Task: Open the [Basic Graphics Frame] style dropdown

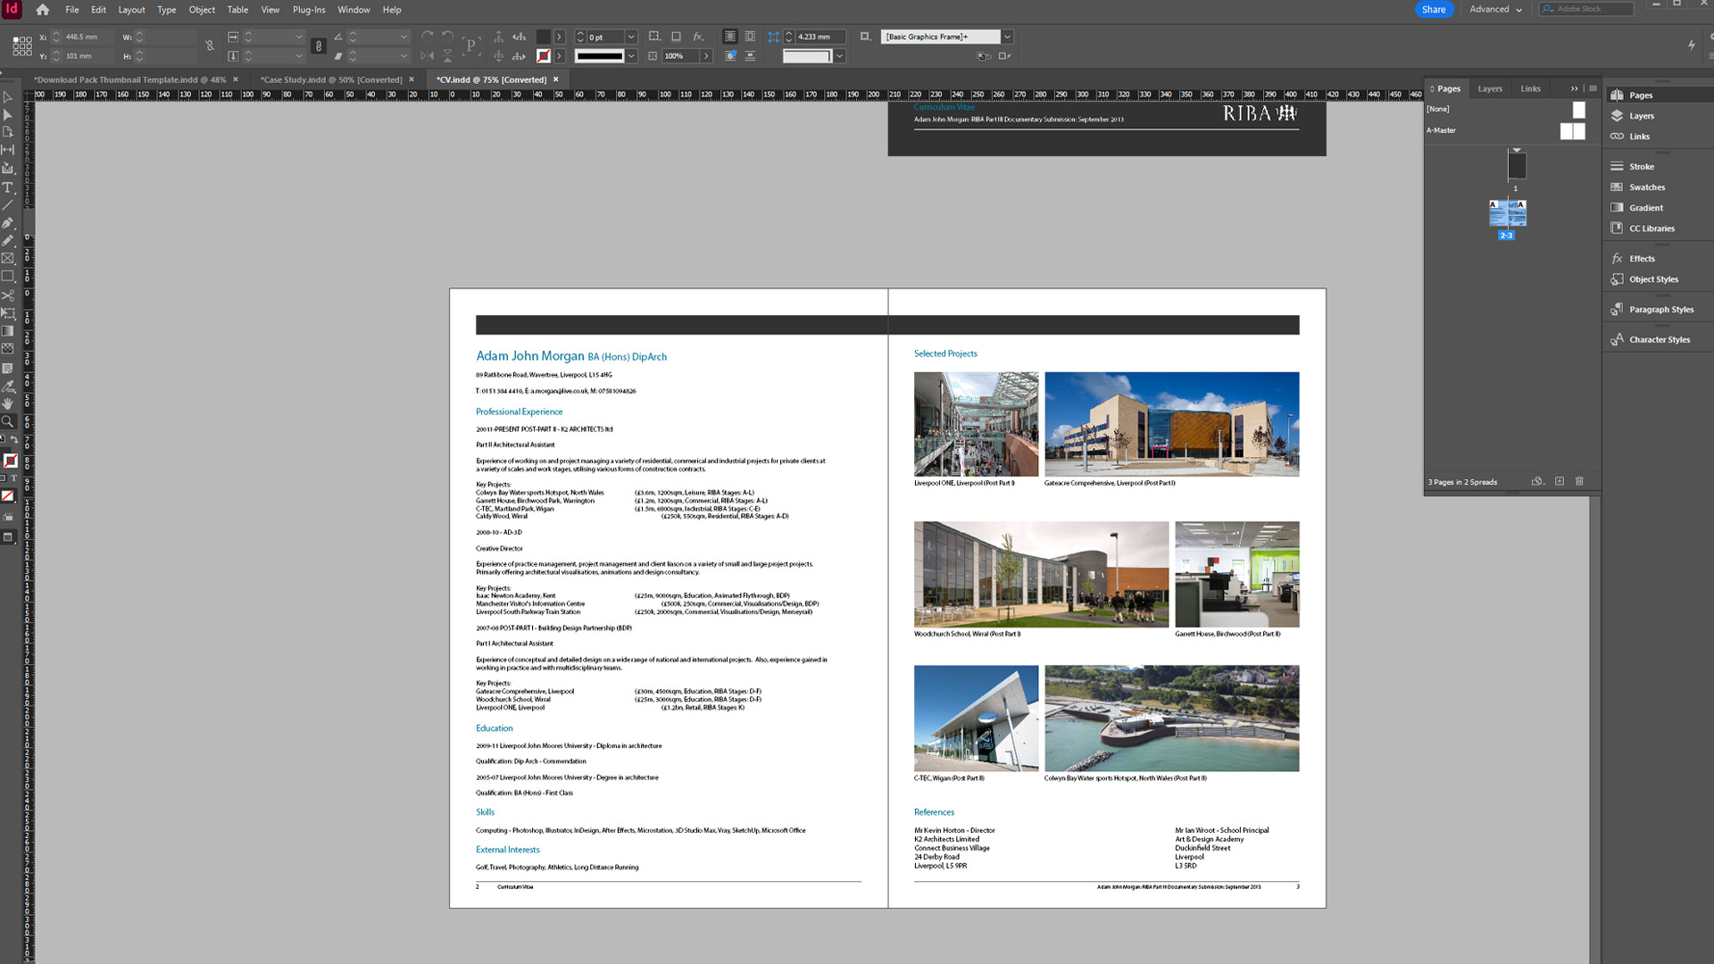Action: point(1008,37)
